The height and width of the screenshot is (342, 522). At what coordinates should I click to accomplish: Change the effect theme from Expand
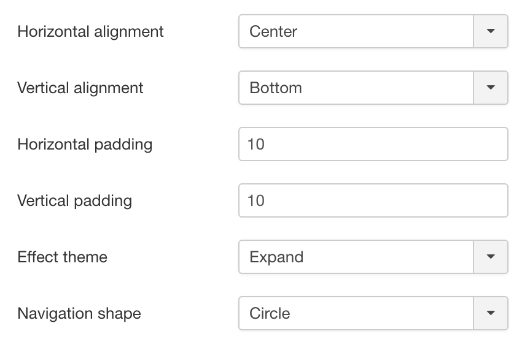click(x=373, y=257)
